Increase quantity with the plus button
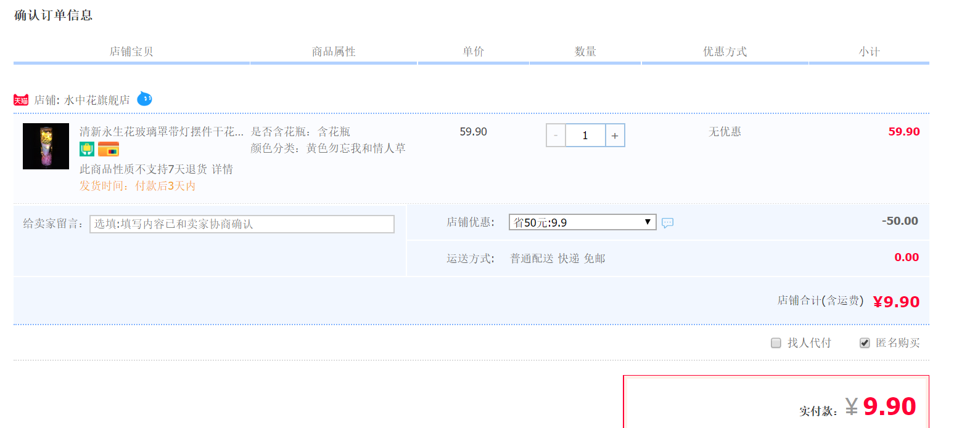Screen dimensions: 975x428 615,135
